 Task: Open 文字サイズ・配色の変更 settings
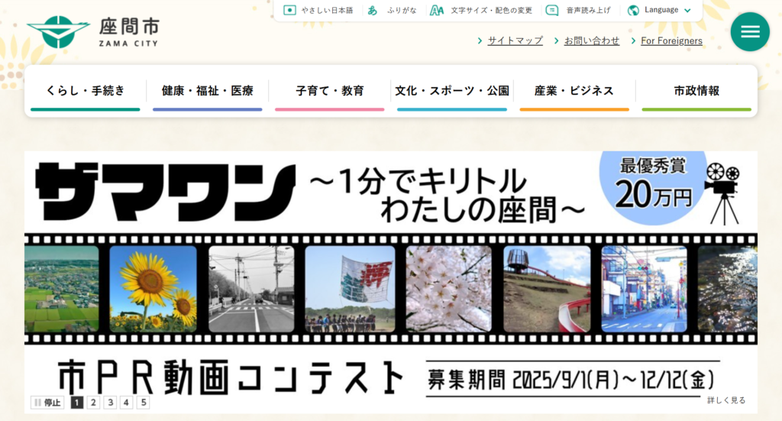437,10
